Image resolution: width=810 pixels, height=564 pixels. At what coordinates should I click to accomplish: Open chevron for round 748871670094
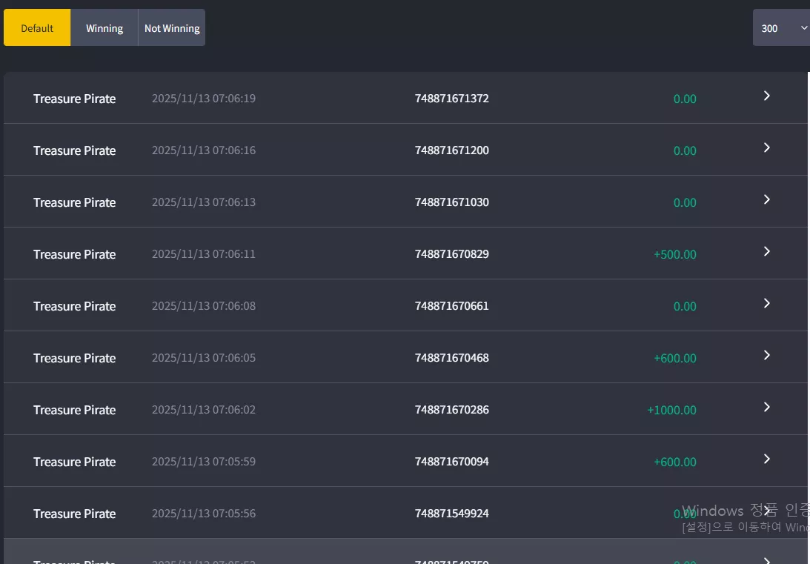(x=766, y=459)
